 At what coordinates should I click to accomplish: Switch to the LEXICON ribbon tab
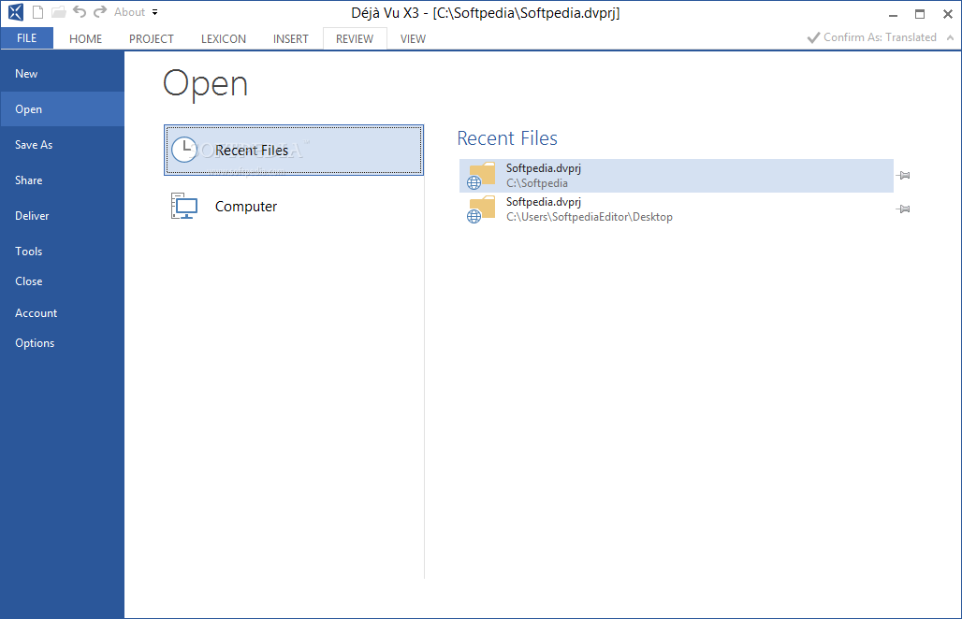(x=224, y=38)
